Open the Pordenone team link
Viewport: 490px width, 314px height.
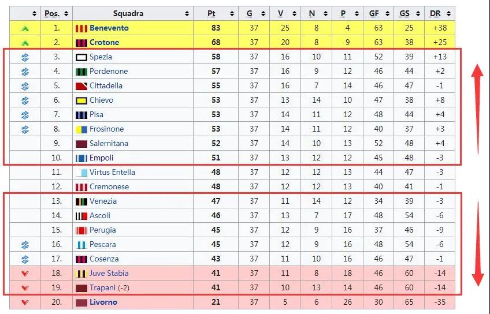pos(109,71)
